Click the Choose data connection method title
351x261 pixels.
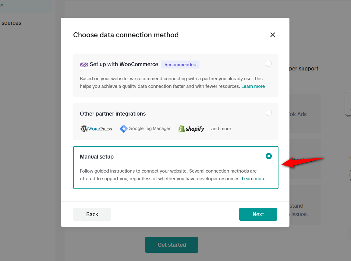[126, 35]
